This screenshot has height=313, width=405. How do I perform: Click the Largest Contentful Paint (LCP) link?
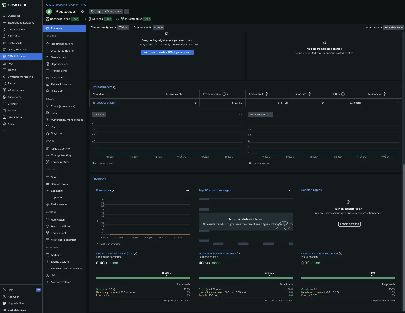(x=115, y=254)
